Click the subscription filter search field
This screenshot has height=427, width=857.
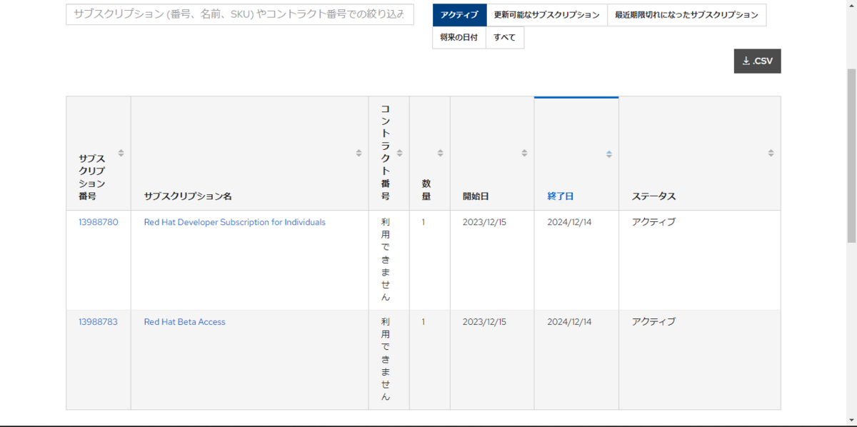240,14
